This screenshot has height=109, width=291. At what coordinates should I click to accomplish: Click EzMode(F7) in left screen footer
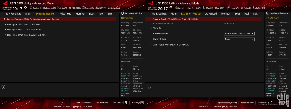[x=120, y=103]
